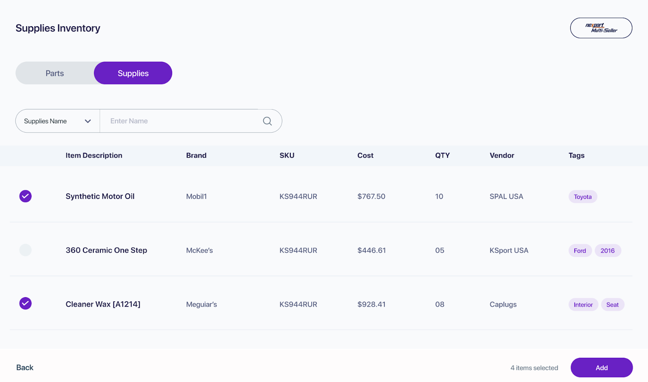Click the Supplies Inventory page title
Screen dimensions: 648x382
tap(58, 28)
